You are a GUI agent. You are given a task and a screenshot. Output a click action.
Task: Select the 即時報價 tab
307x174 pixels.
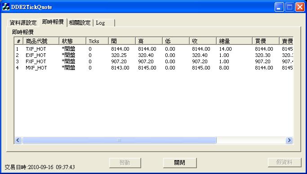tap(53, 22)
